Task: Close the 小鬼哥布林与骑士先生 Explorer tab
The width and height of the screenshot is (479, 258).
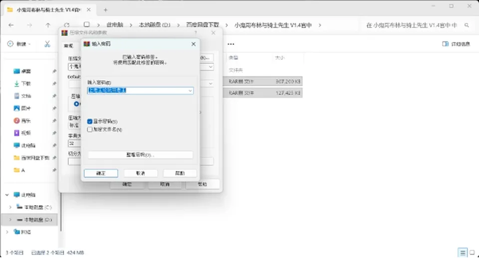Action: pos(89,10)
